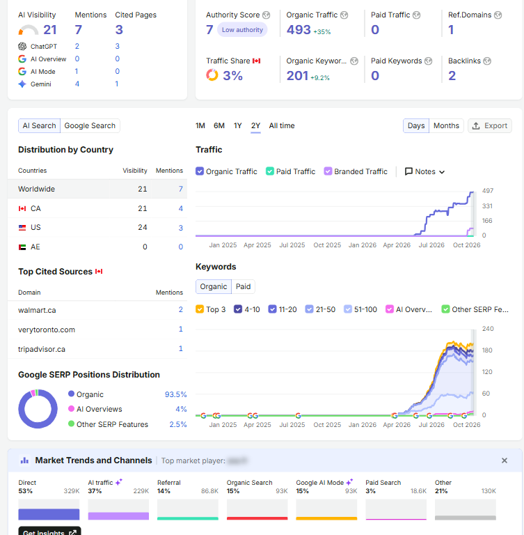Open the verytoronto.com cited source
This screenshot has width=524, height=535.
coord(47,329)
